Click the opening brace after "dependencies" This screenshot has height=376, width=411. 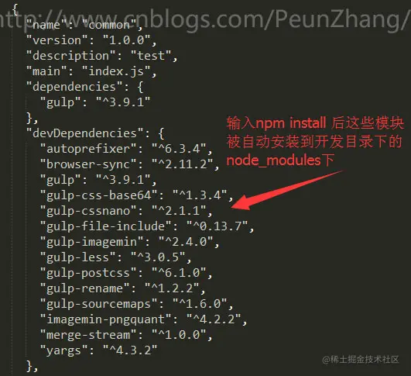click(x=141, y=87)
